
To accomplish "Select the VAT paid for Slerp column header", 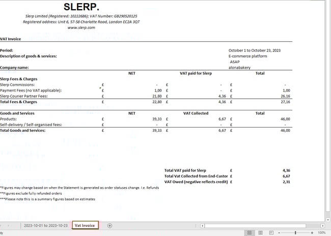I will coord(196,73).
